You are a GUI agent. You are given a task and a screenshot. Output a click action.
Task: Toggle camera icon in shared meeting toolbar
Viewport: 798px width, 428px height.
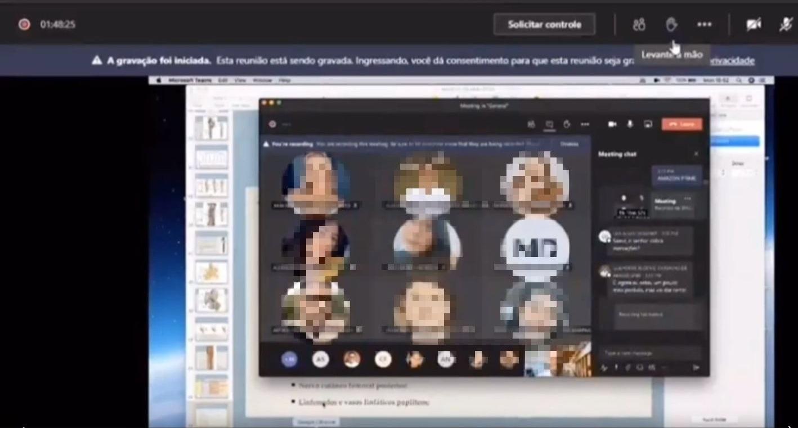tap(612, 124)
